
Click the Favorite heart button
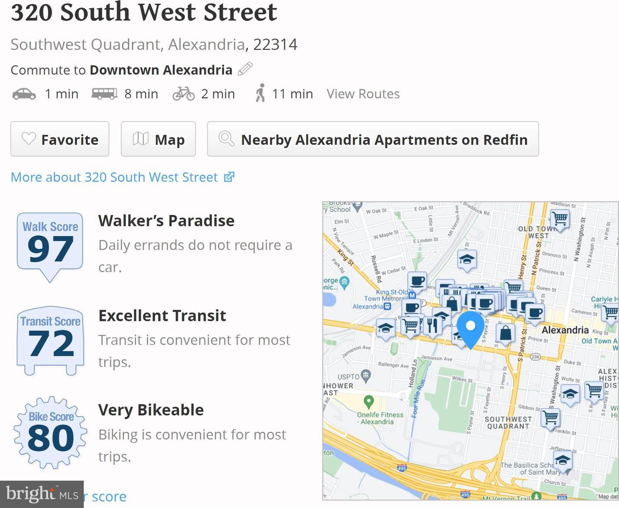(x=60, y=139)
